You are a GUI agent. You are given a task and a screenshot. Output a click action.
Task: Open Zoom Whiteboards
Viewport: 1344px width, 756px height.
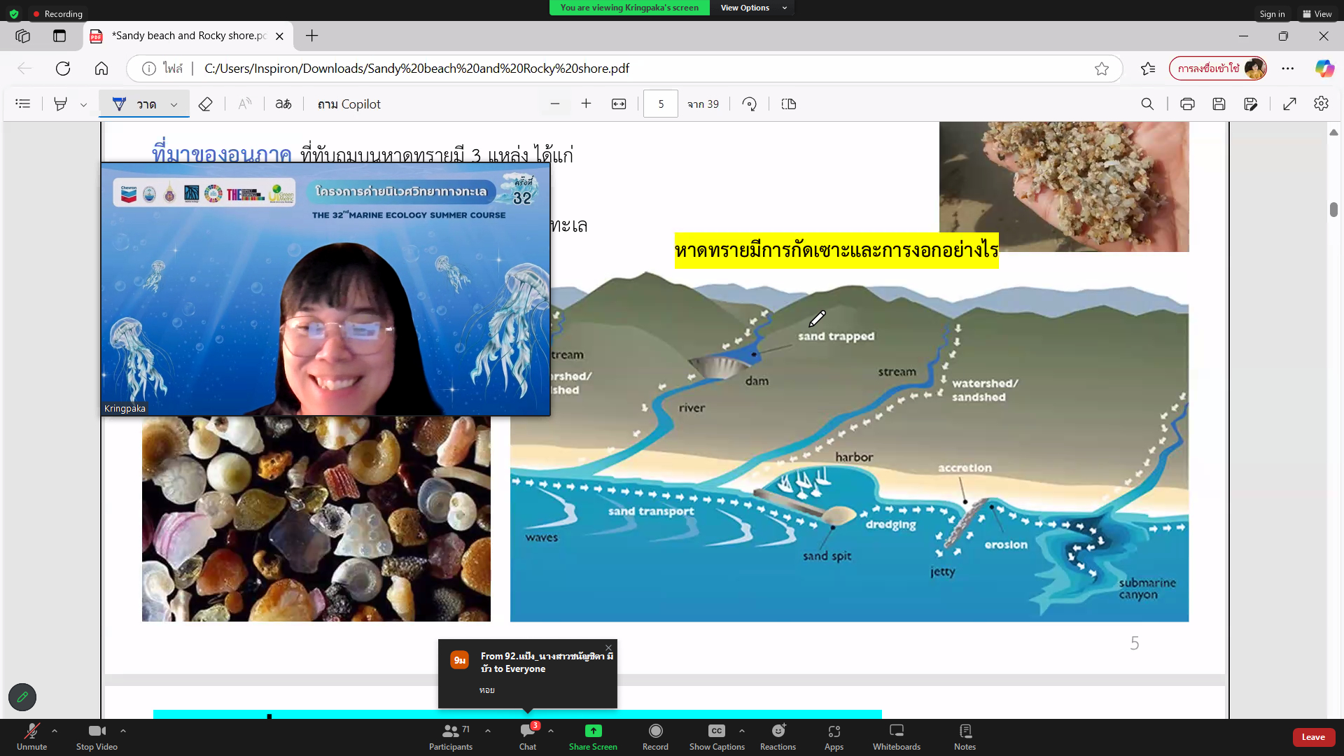pyautogui.click(x=896, y=736)
